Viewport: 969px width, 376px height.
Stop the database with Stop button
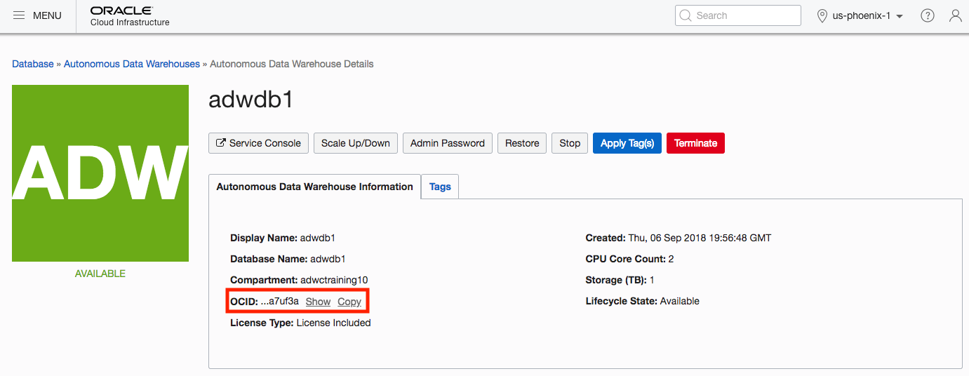pyautogui.click(x=570, y=143)
